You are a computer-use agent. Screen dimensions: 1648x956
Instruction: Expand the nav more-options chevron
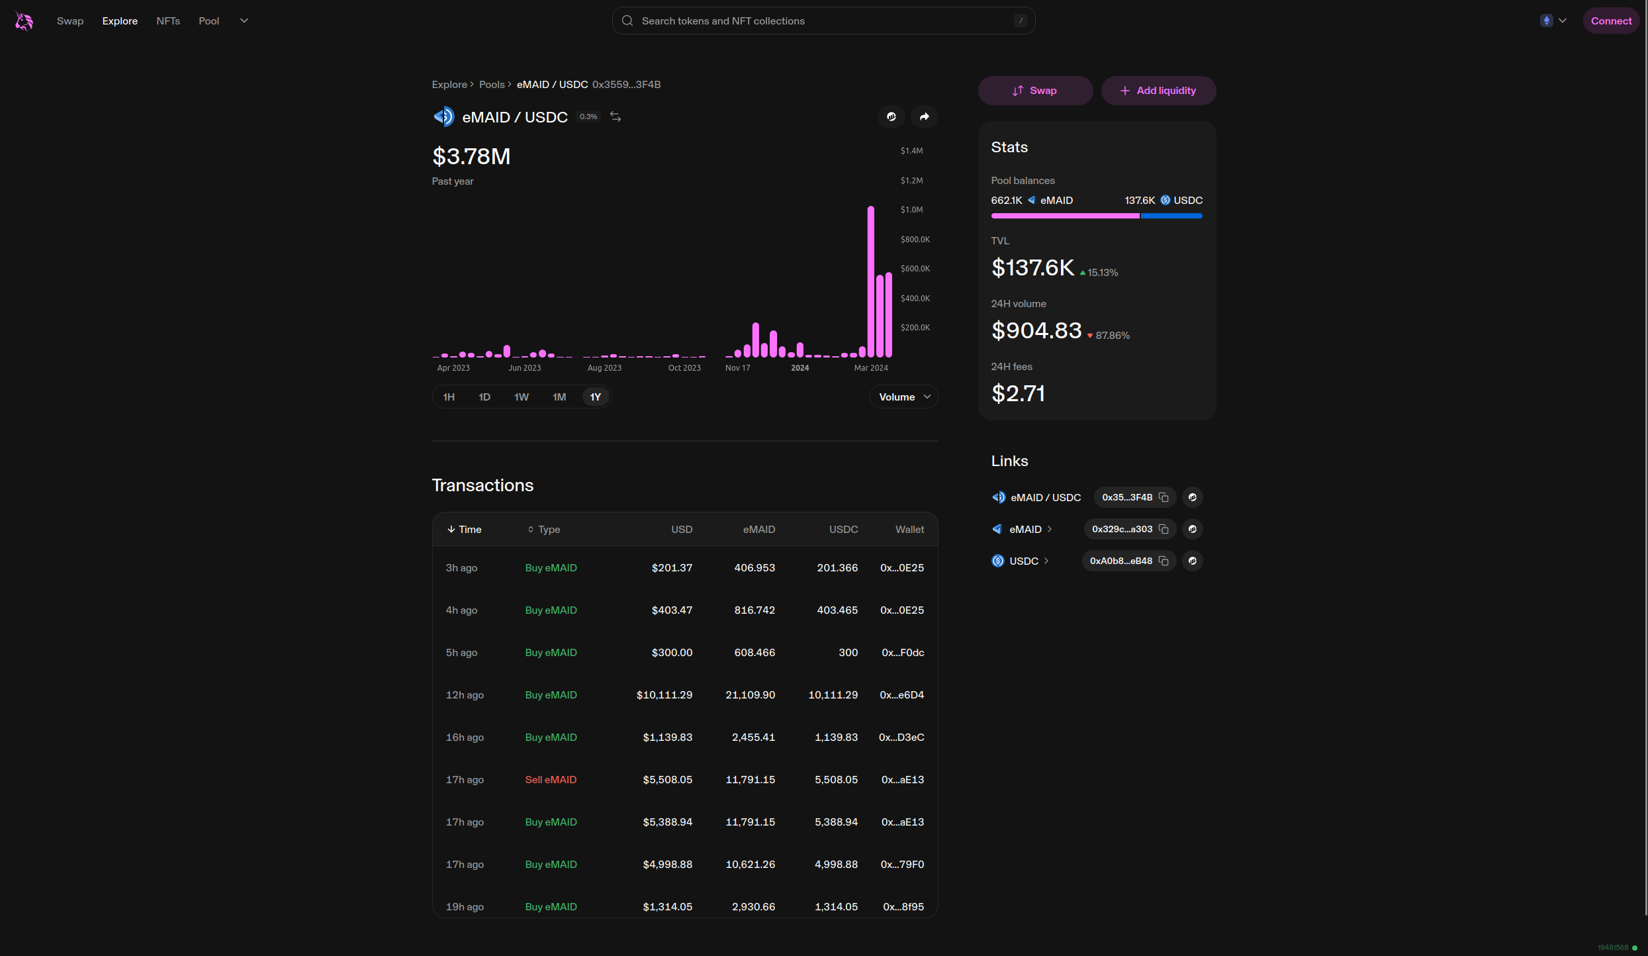point(244,21)
